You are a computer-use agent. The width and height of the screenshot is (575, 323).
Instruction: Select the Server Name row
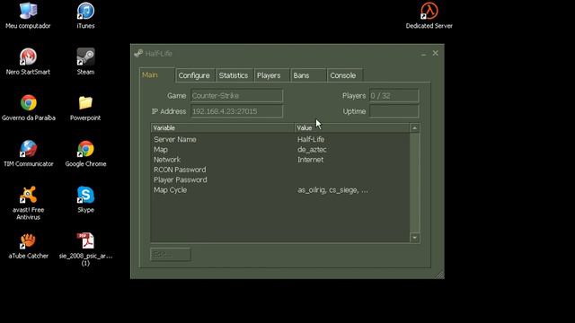280,140
